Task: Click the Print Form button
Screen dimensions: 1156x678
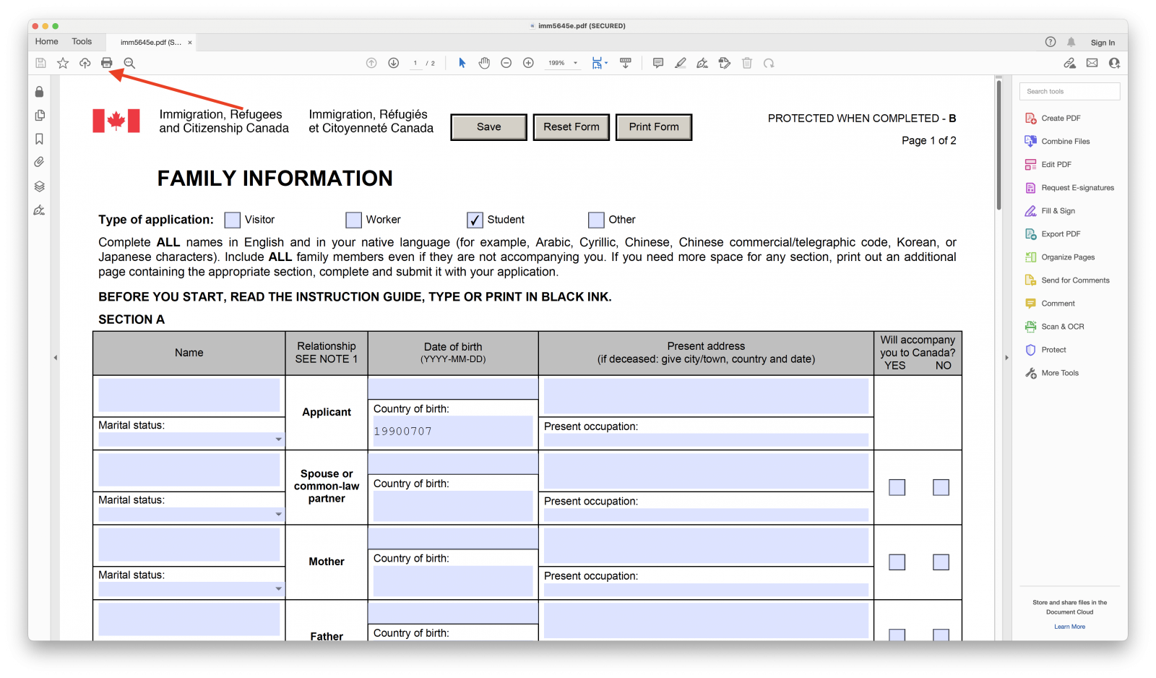Action: [654, 127]
